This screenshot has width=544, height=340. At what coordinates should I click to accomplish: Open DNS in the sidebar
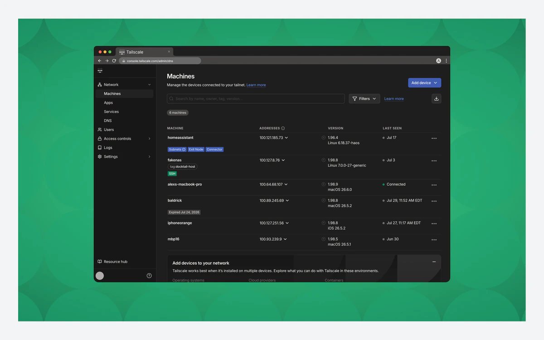pyautogui.click(x=107, y=121)
